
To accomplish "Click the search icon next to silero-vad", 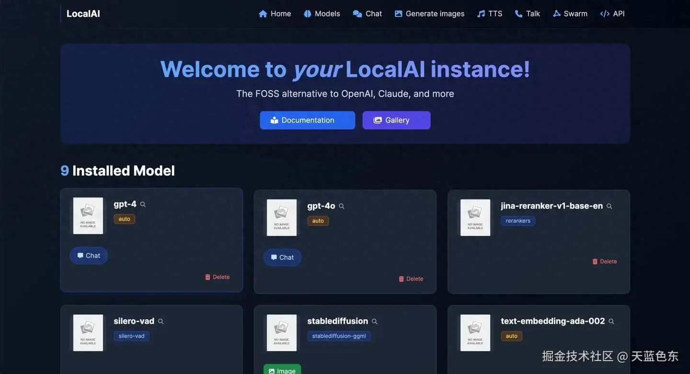I will point(161,321).
